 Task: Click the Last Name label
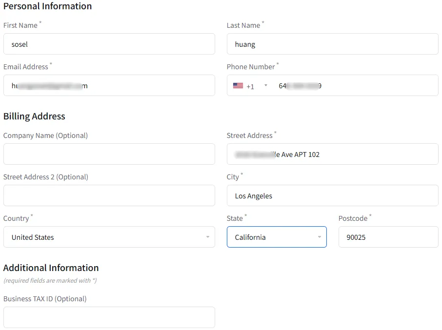coord(243,25)
